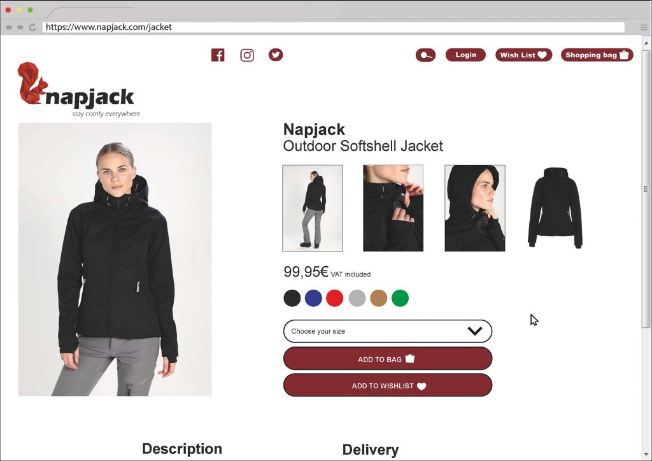The width and height of the screenshot is (652, 461).
Task: Open the Wish List
Action: [523, 55]
